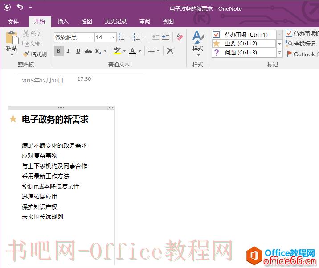Click the Undo icon in quick access toolbar
The image size is (319, 268).
20,7
